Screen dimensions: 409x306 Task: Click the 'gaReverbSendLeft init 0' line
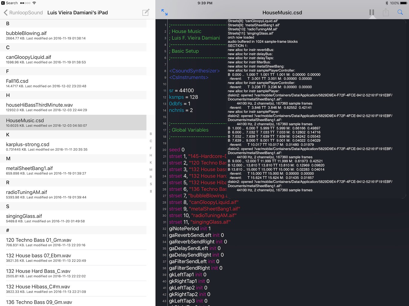pyautogui.click(x=196, y=235)
